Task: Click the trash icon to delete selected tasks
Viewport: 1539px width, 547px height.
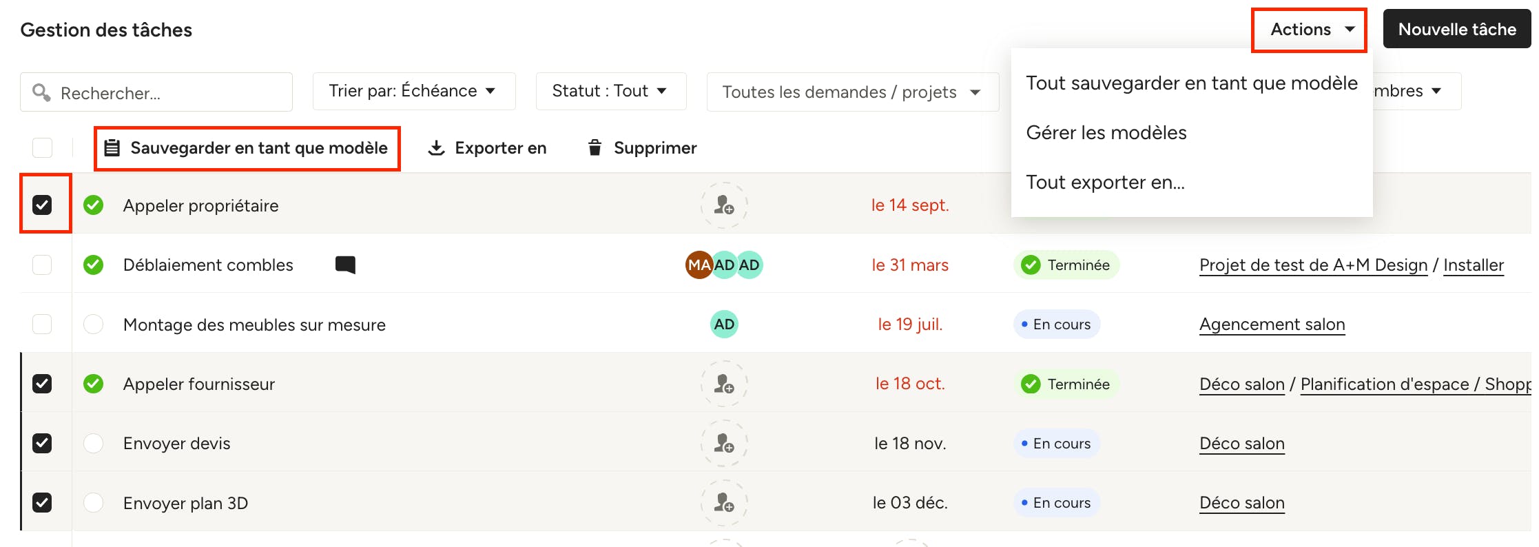Action: click(595, 147)
